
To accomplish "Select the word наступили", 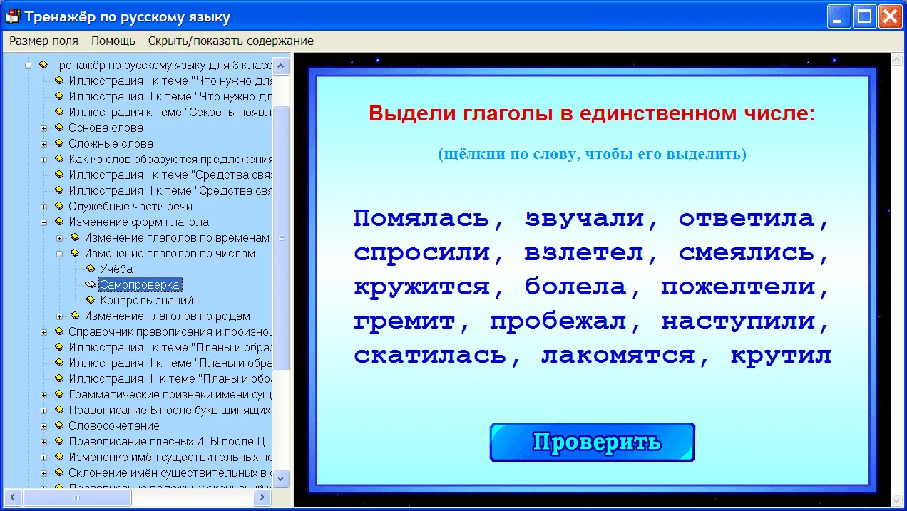I will [737, 321].
